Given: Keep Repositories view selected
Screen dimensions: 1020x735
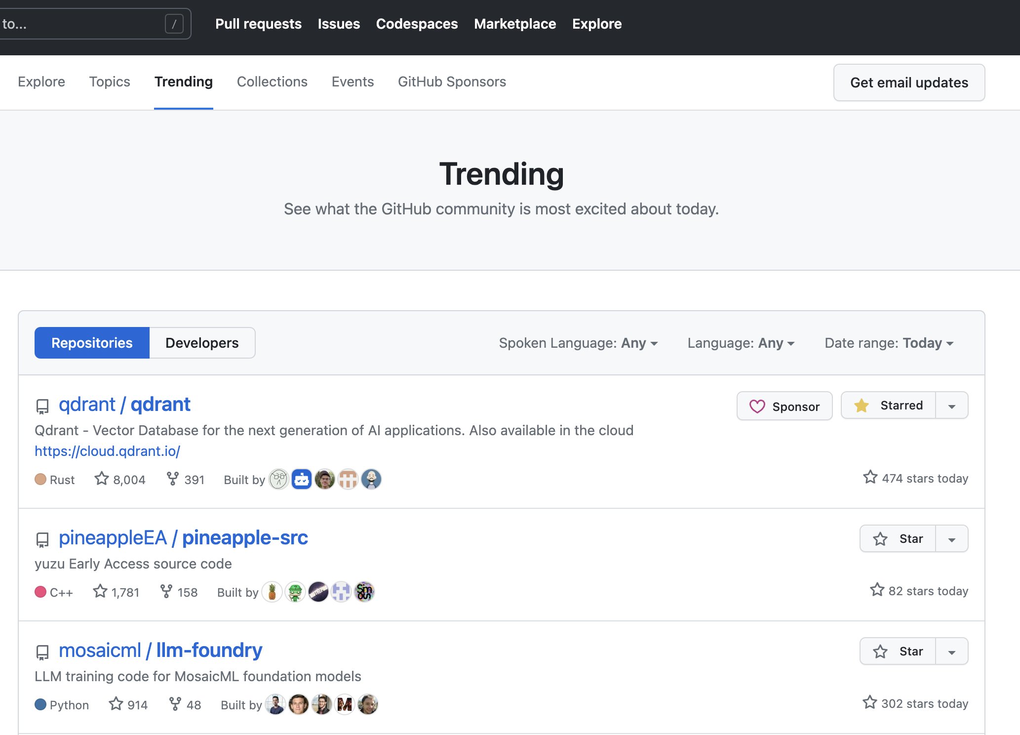Looking at the screenshot, I should click(x=92, y=342).
